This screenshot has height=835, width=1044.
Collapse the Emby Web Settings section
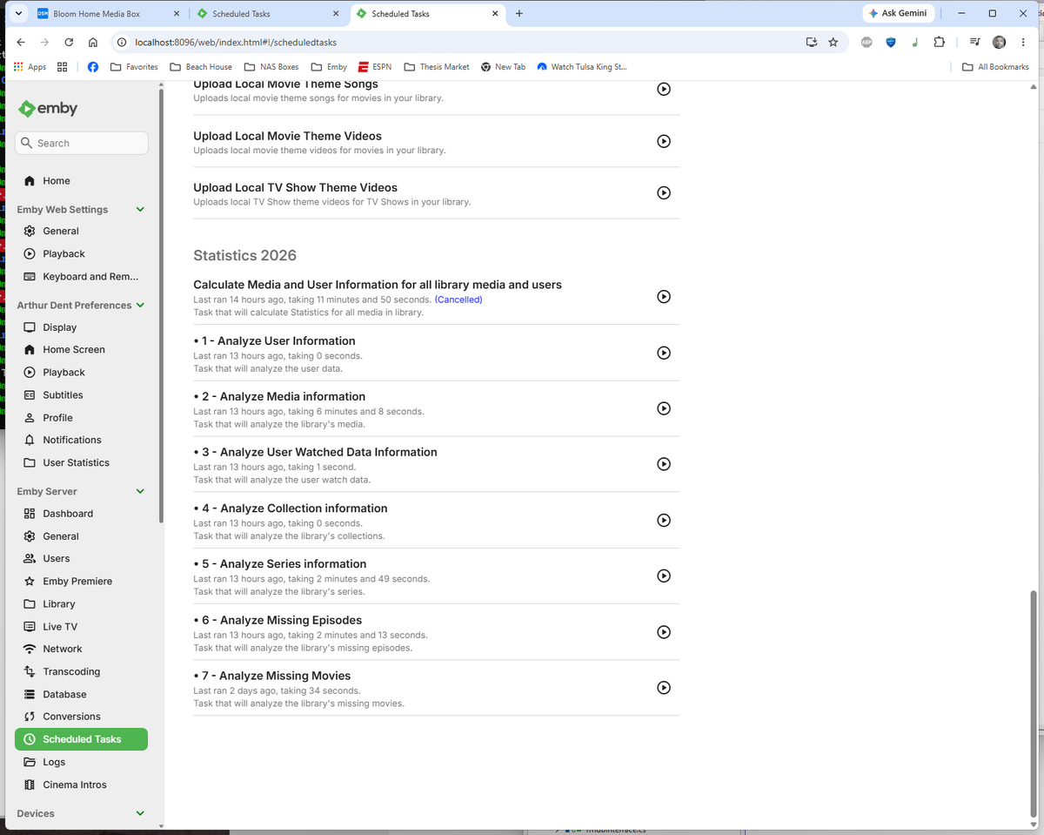click(140, 210)
